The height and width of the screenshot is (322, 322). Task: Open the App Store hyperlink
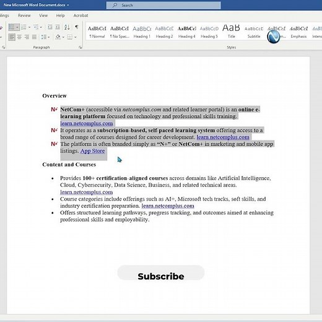click(92, 151)
